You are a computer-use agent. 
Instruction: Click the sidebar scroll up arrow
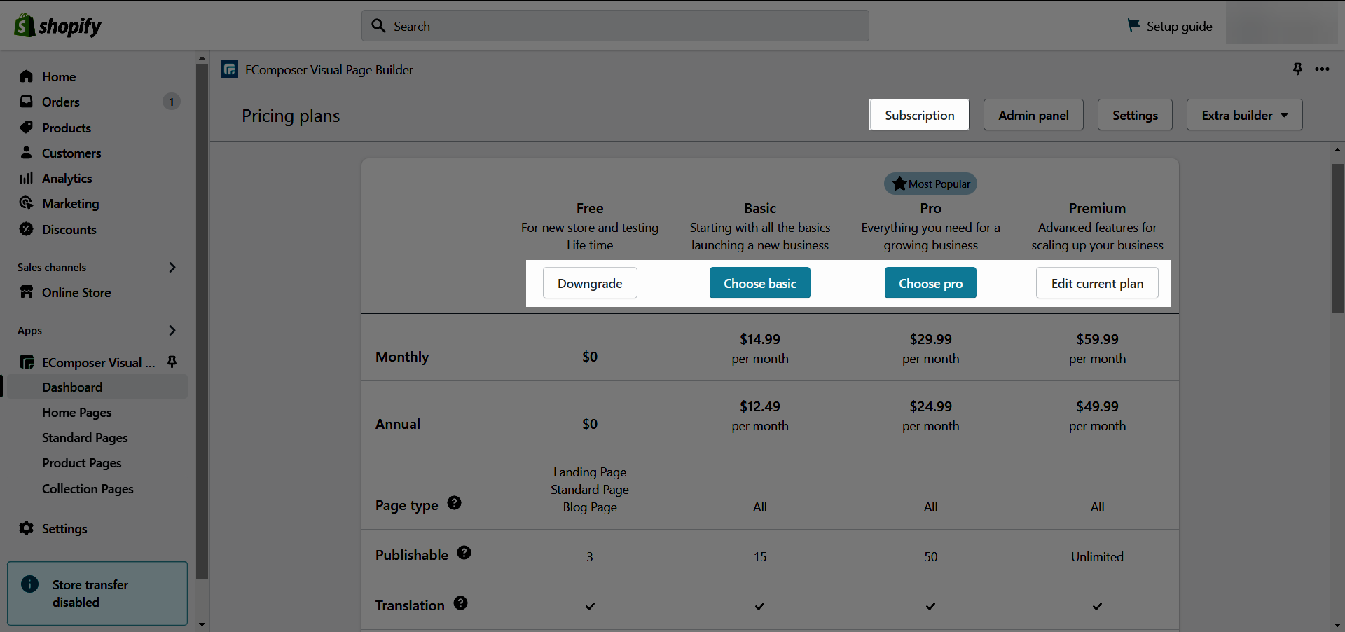tap(202, 58)
